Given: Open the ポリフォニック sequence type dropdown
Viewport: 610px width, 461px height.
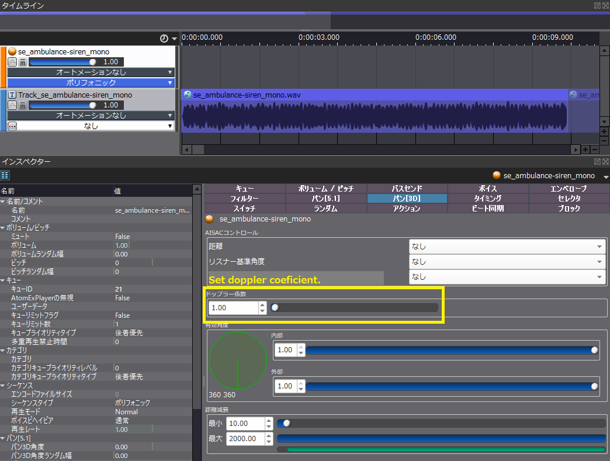Looking at the screenshot, I should click(x=91, y=83).
